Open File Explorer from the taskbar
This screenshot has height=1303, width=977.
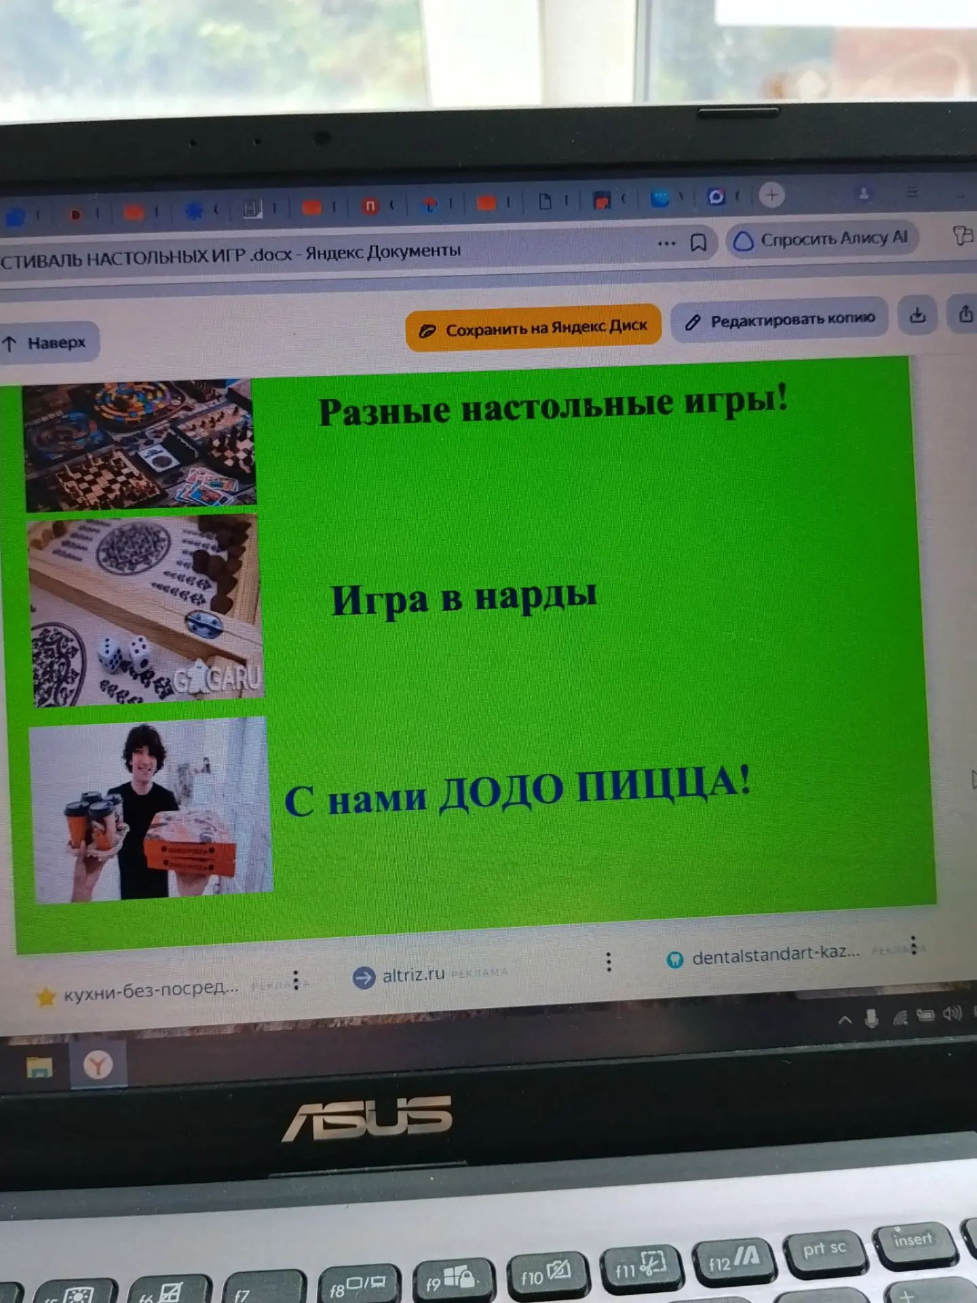39,1068
